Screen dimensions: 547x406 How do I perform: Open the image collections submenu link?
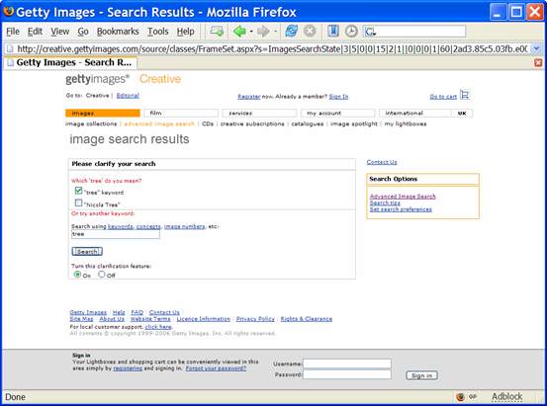click(x=91, y=123)
